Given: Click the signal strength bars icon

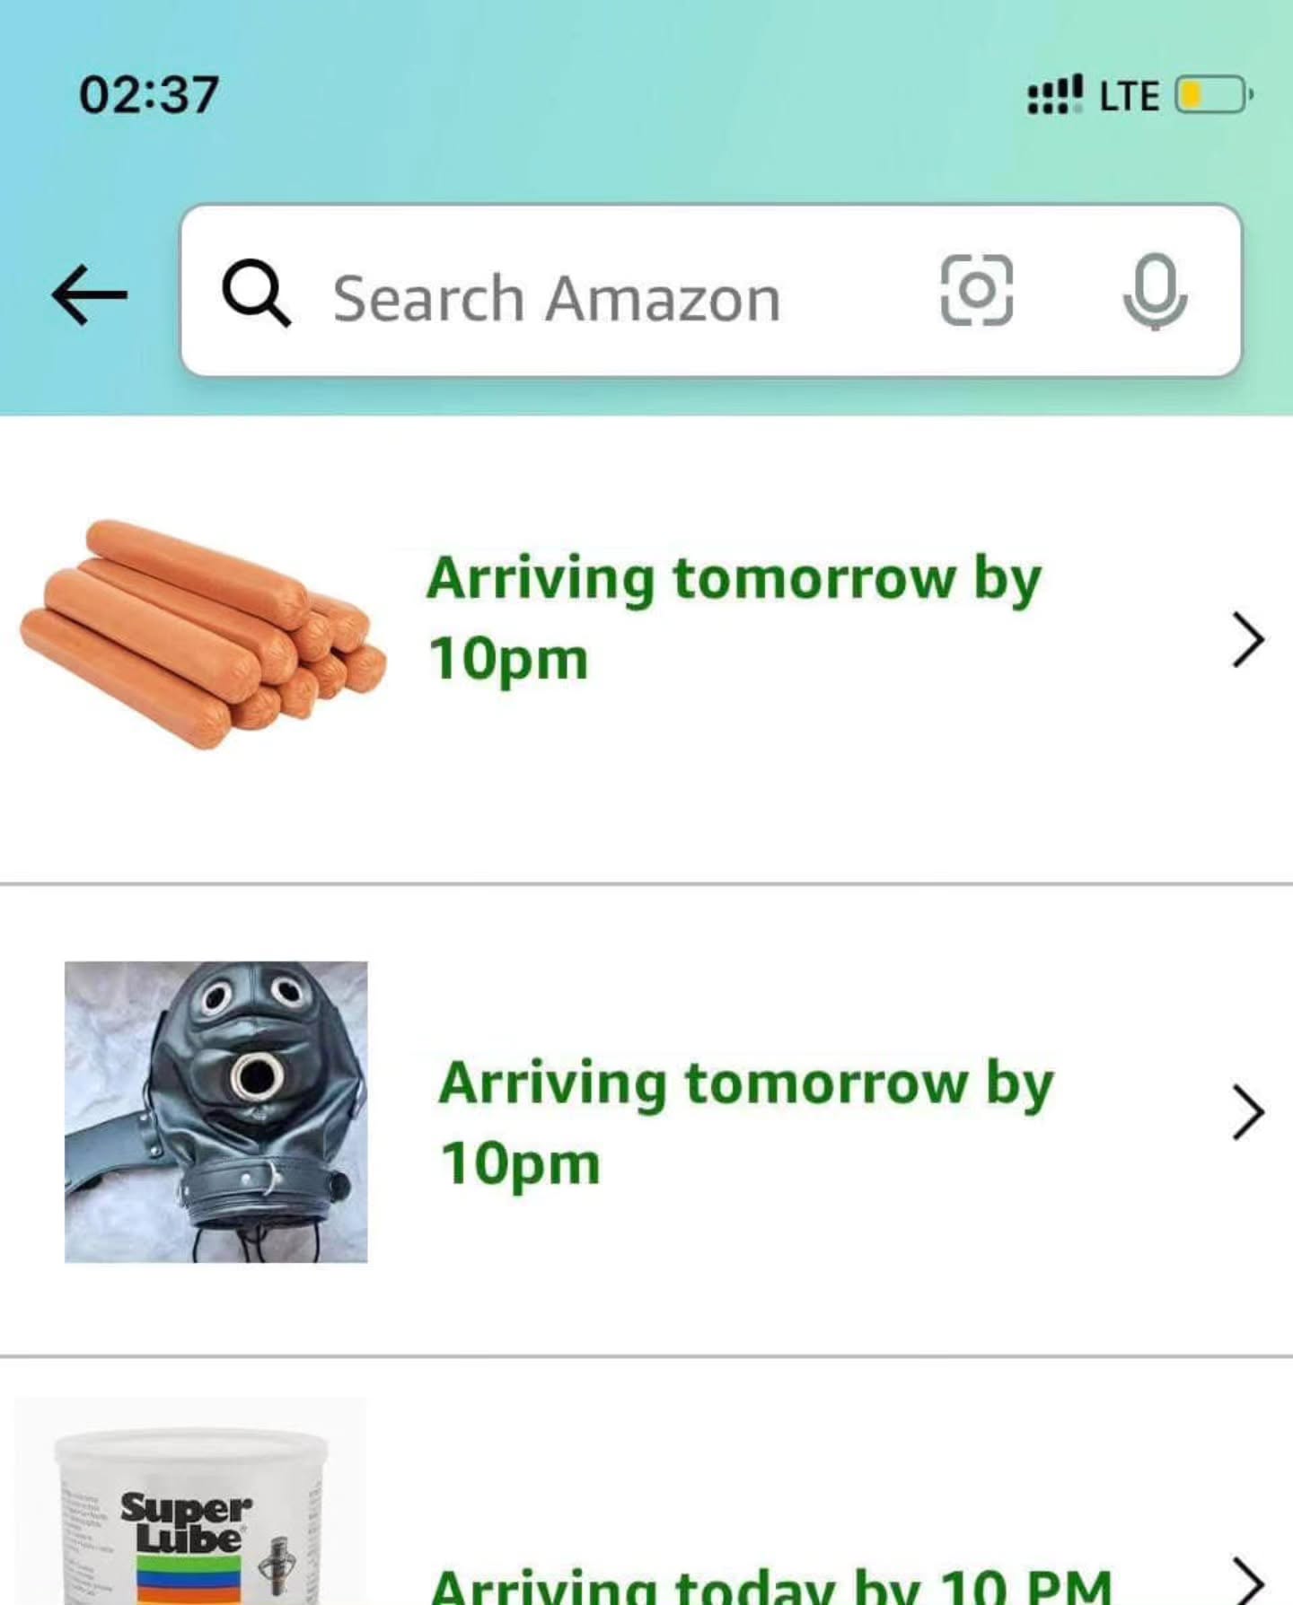Looking at the screenshot, I should pyautogui.click(x=1049, y=95).
